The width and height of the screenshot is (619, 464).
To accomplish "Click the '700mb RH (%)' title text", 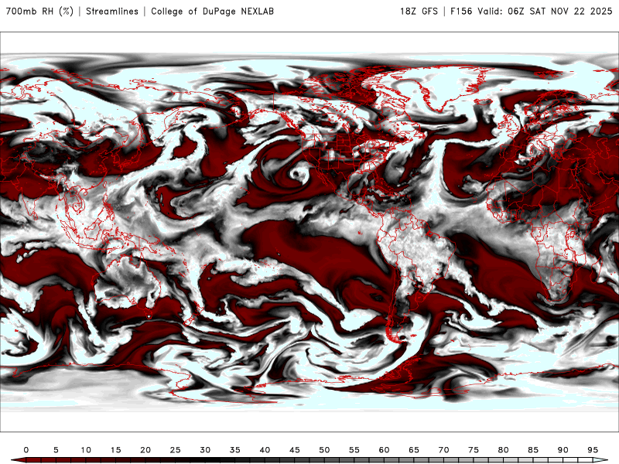I will pos(39,12).
